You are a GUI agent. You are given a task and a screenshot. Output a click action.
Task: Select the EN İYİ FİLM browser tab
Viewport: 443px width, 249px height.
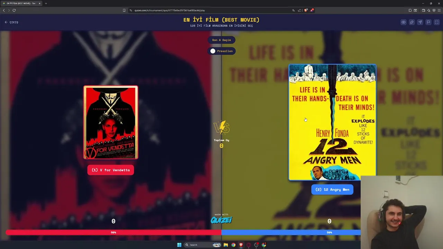click(x=21, y=3)
